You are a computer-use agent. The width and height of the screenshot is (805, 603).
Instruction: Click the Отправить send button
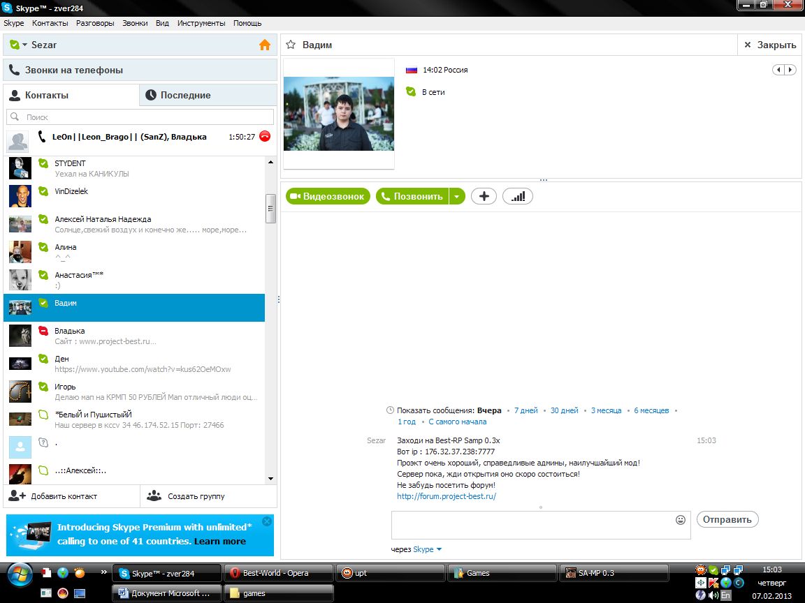(x=727, y=519)
